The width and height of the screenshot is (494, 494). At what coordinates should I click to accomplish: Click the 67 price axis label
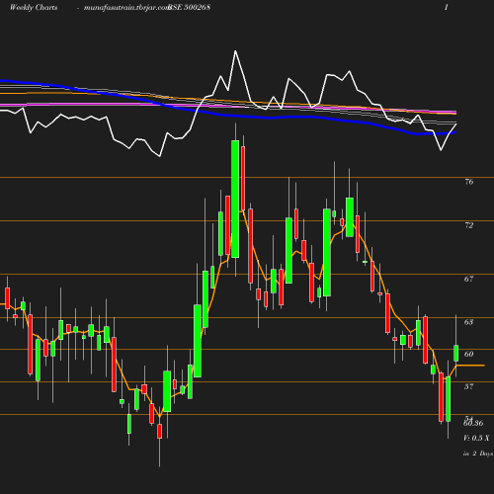tap(468, 279)
